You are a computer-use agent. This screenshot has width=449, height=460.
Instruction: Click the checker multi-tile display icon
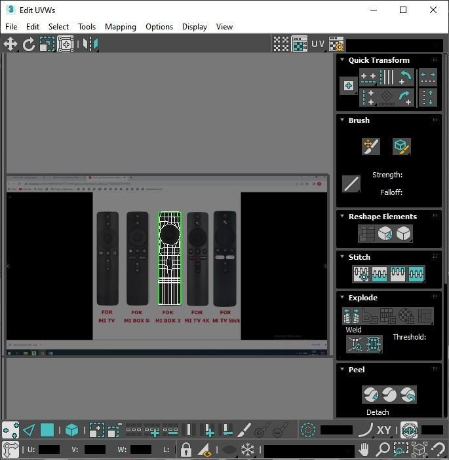(281, 44)
